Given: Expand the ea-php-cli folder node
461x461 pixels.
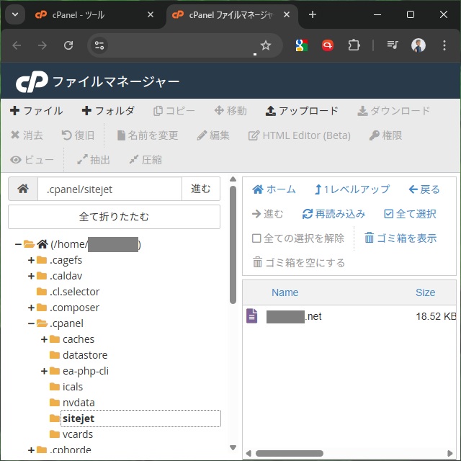Looking at the screenshot, I should [x=44, y=371].
